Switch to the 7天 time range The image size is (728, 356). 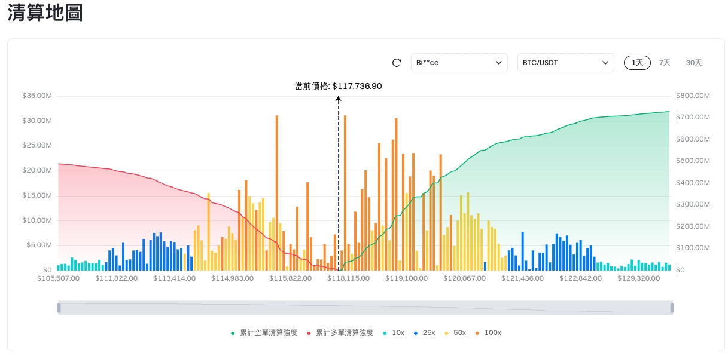point(665,63)
